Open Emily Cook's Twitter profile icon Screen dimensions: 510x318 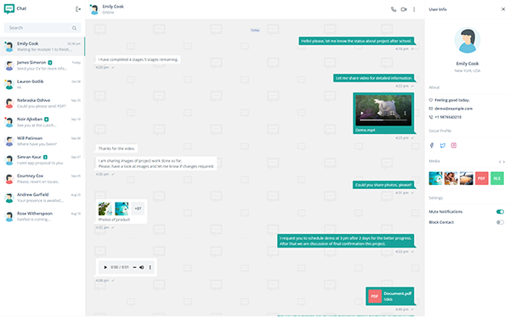click(443, 145)
